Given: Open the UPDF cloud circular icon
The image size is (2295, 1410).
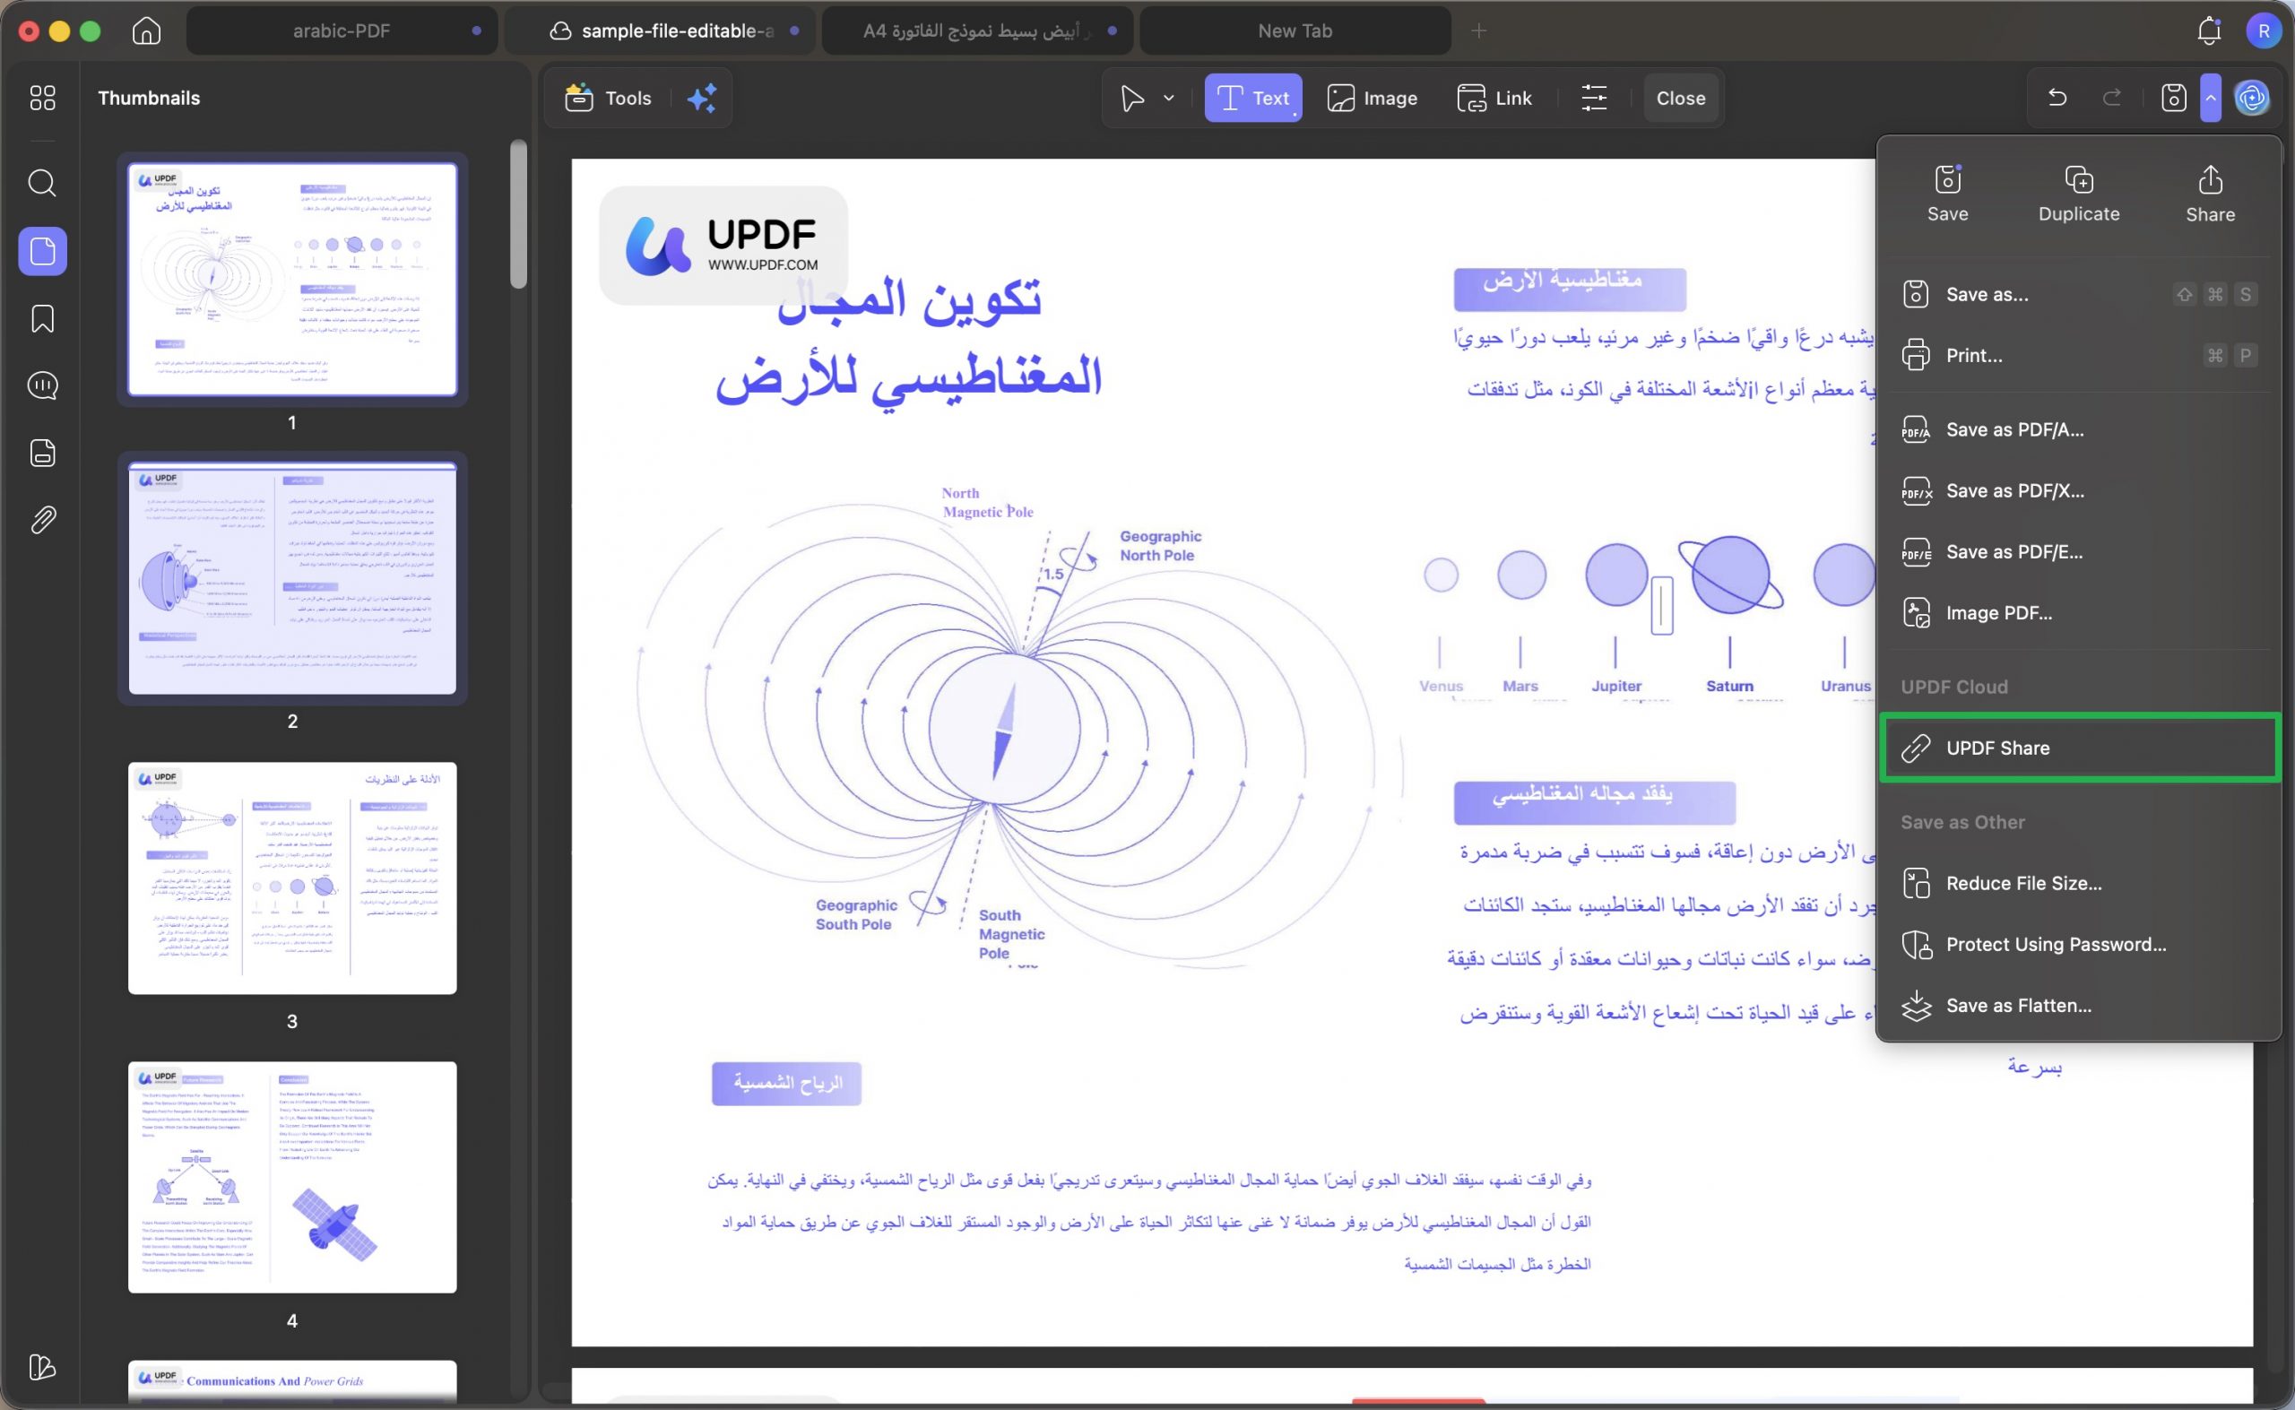Looking at the screenshot, I should (2252, 98).
